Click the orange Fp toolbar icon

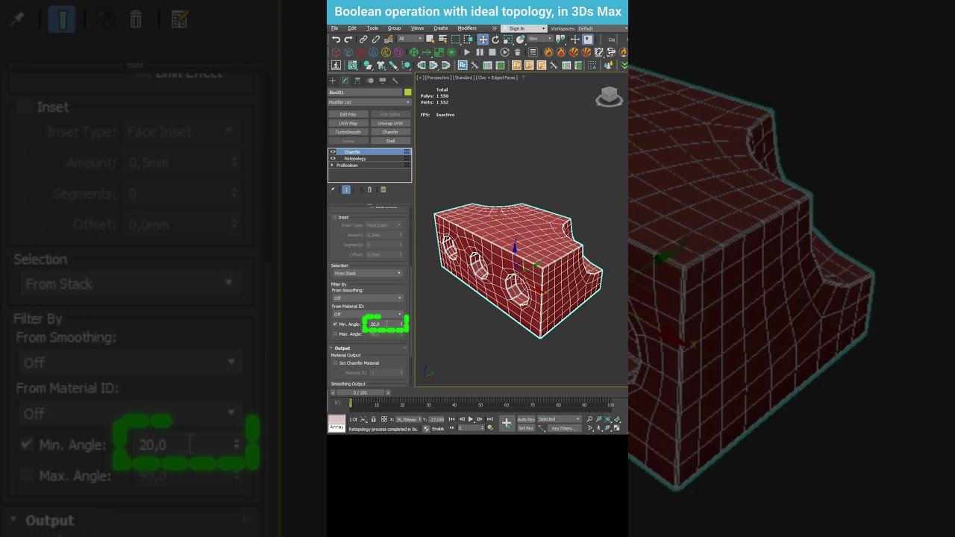516,65
